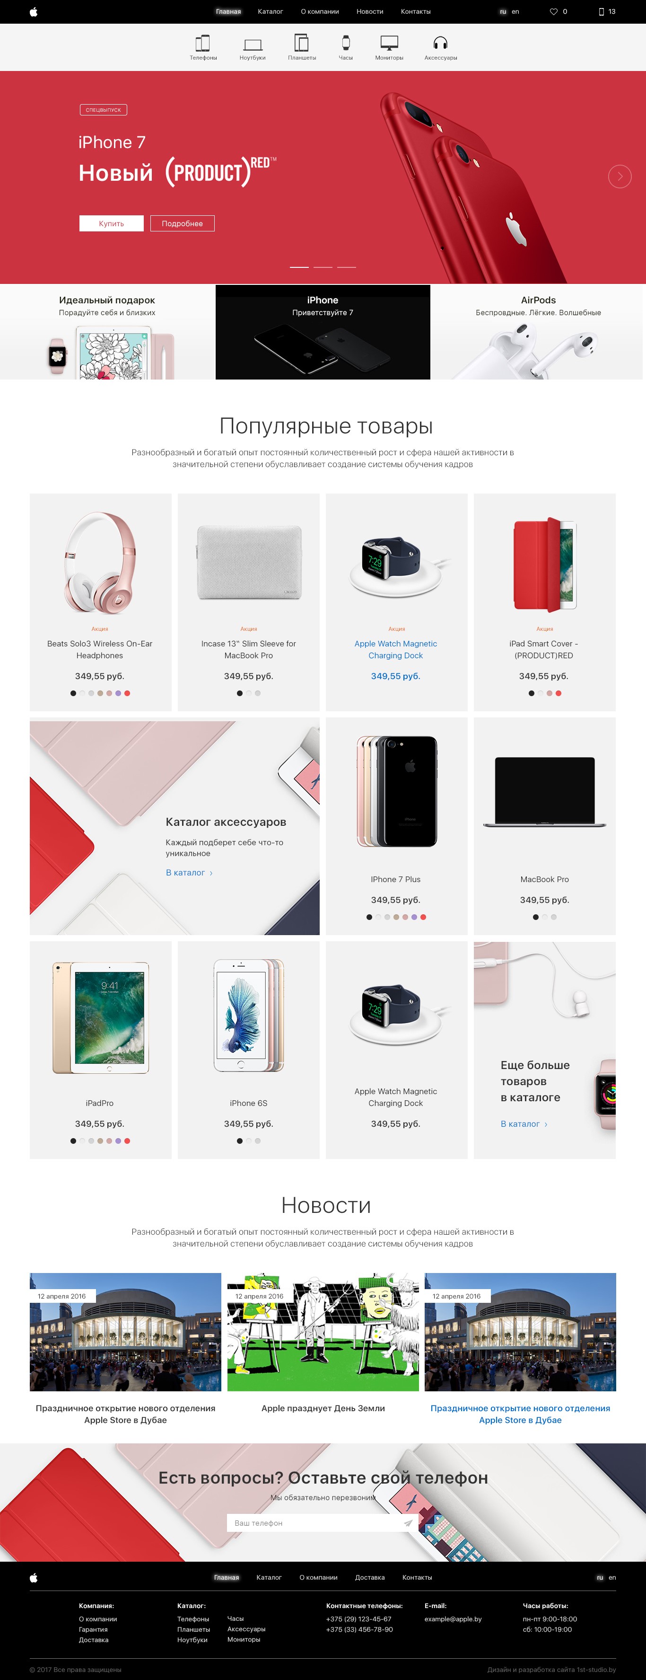The image size is (646, 1680).
Task: Switch language to ru in footer
Action: pos(600,1577)
